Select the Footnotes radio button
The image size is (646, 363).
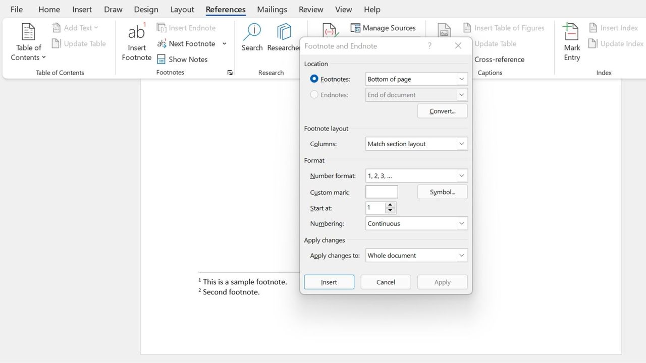(313, 78)
